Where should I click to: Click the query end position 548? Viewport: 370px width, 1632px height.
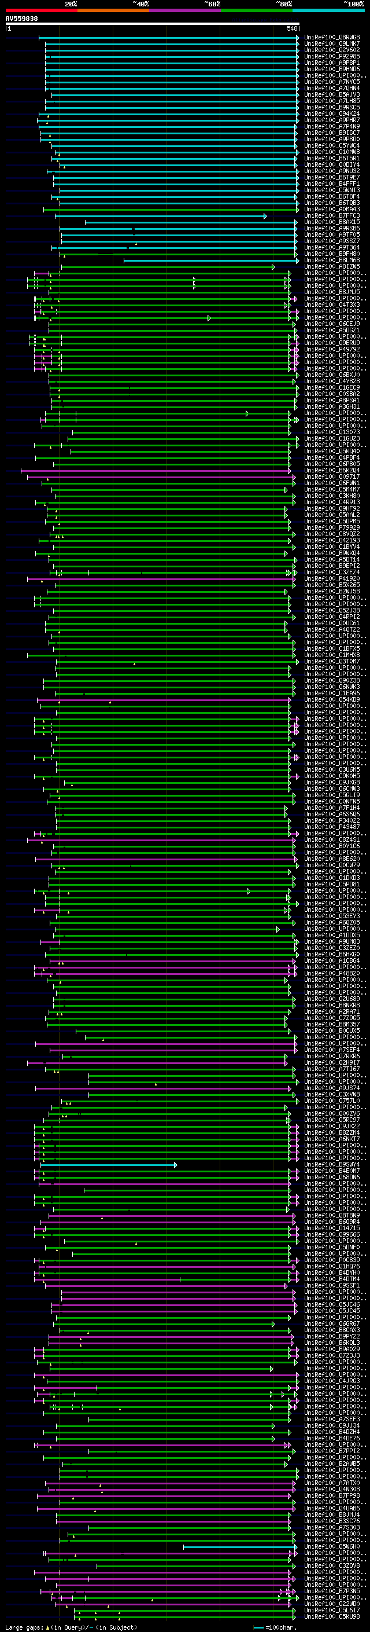point(292,29)
